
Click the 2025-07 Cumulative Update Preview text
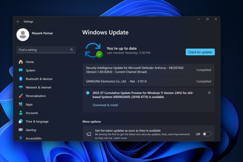[x=143, y=95]
